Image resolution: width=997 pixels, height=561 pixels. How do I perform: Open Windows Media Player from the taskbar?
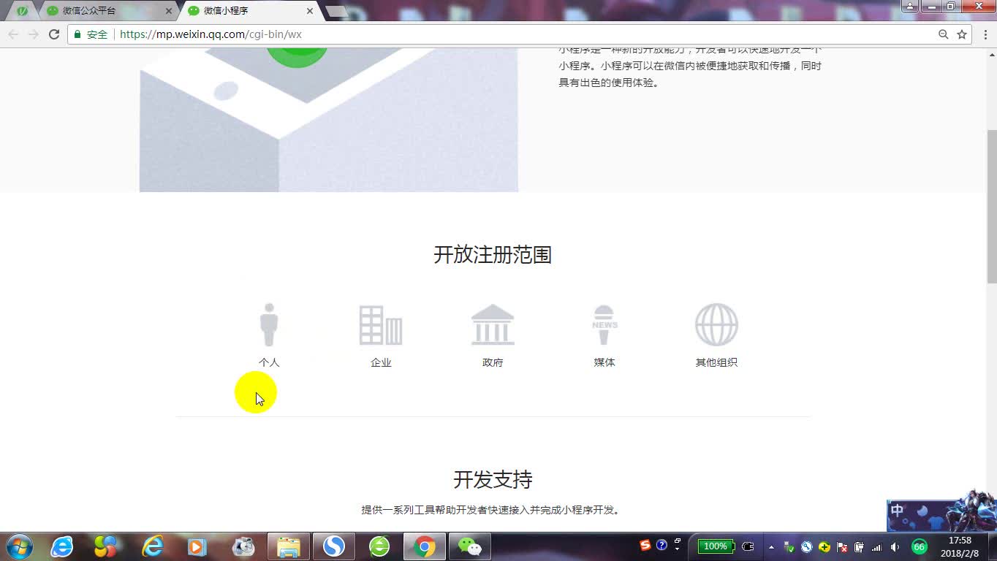pos(194,546)
